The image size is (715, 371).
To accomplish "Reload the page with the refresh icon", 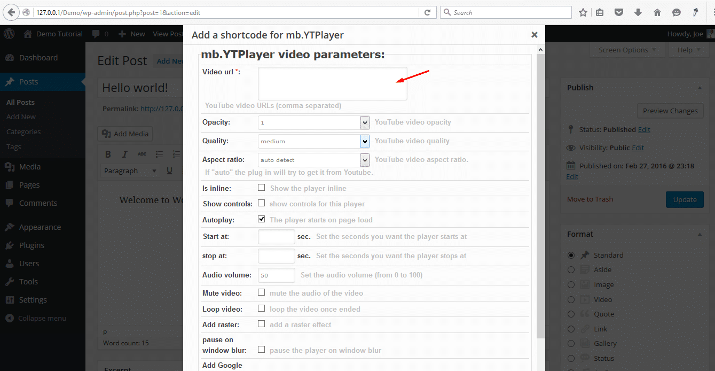I will click(x=427, y=12).
